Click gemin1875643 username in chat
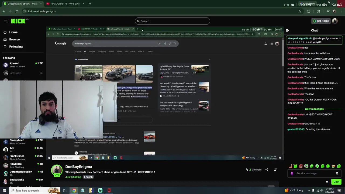Screen dimensions: 345x194 coord(296,129)
